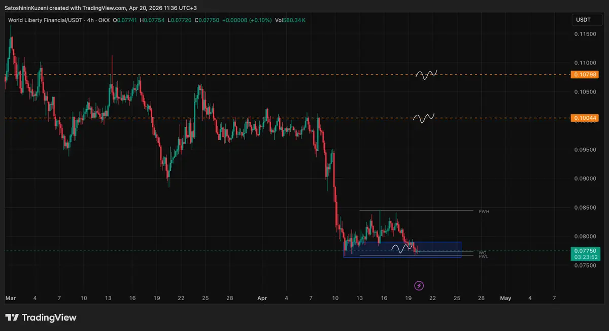This screenshot has height=331, width=609.
Task: Click the 0.11500 price axis label
Action: coord(585,34)
